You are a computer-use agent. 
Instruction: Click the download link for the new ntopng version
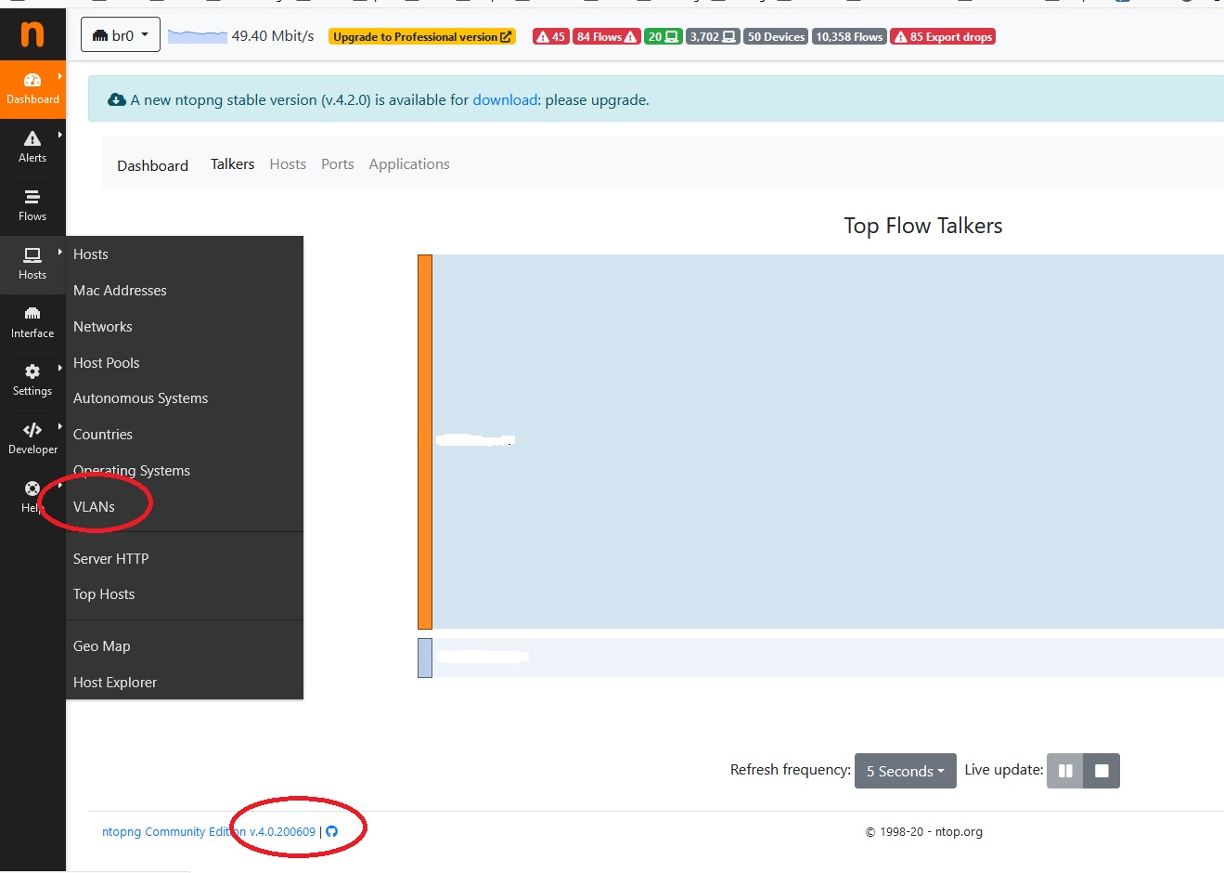pyautogui.click(x=505, y=100)
